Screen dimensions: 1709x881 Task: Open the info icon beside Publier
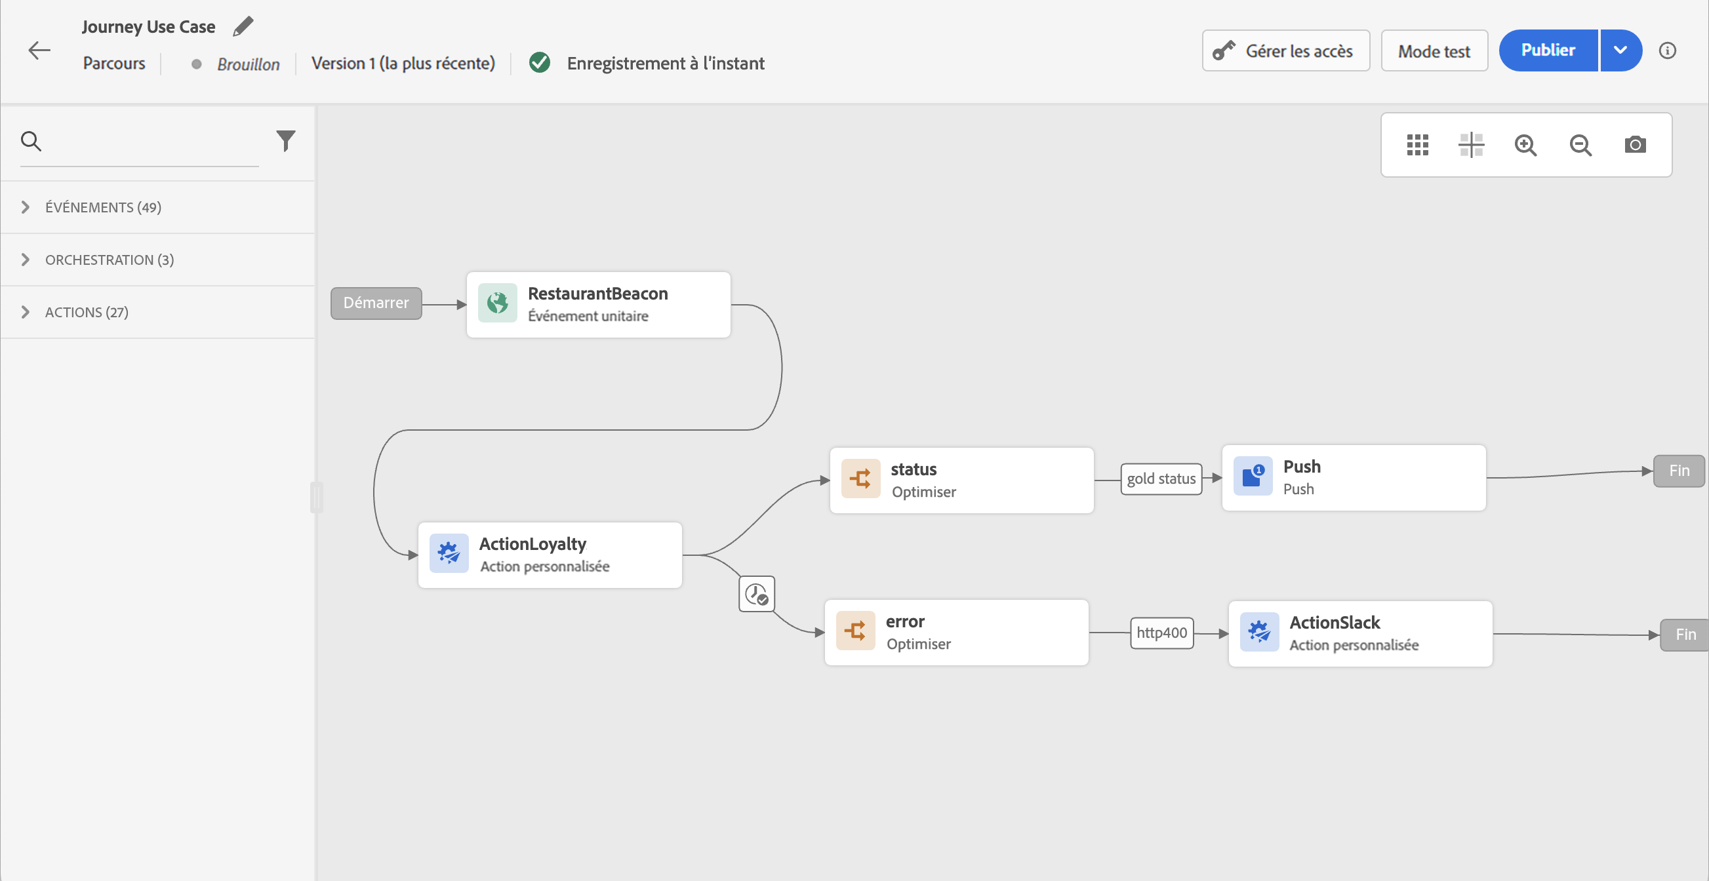point(1667,50)
